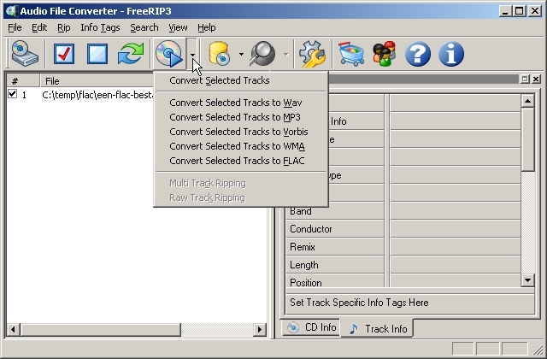This screenshot has height=359, width=547.
Task: Switch to the Track Info tab
Action: tap(378, 328)
